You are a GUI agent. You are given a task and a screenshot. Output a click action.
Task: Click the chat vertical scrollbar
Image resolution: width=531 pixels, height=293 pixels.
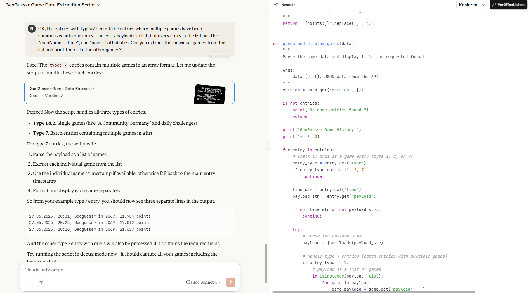(266, 263)
